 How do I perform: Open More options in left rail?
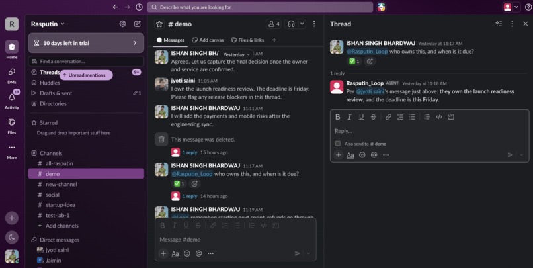[x=11, y=152]
